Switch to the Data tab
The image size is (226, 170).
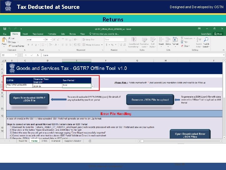[x=63, y=34]
